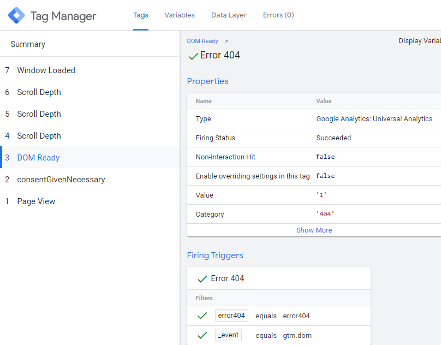Click the Error 404 firing trigger name
441x345 pixels.
(228, 278)
